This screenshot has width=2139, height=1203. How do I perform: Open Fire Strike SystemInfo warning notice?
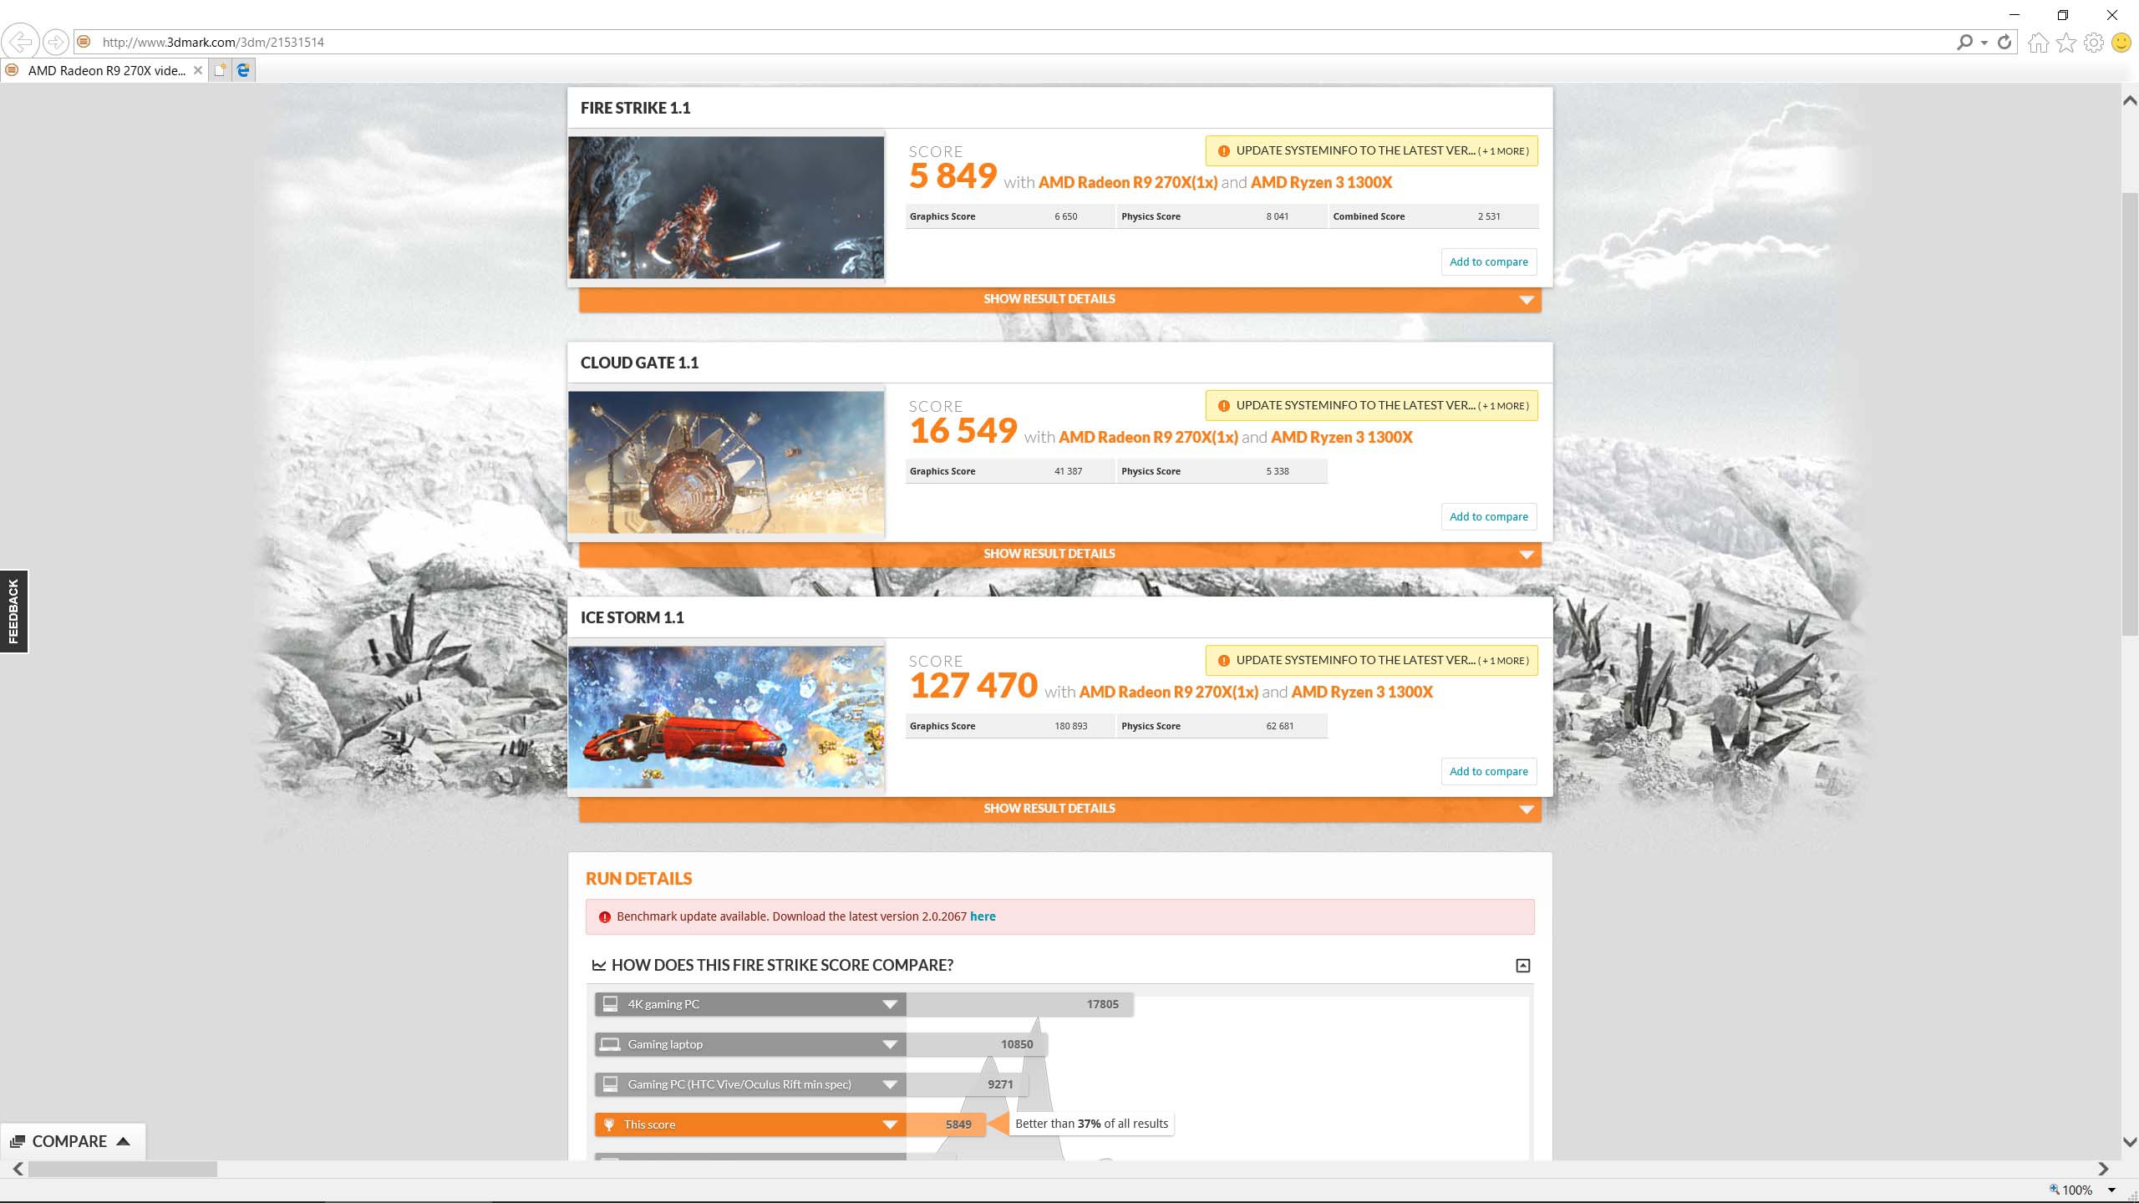click(x=1371, y=151)
